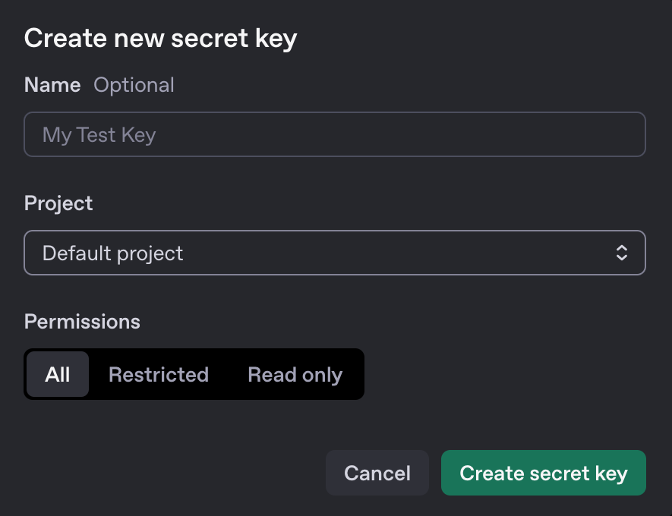Enable Read only permissions
This screenshot has height=516, width=672.
tap(295, 373)
